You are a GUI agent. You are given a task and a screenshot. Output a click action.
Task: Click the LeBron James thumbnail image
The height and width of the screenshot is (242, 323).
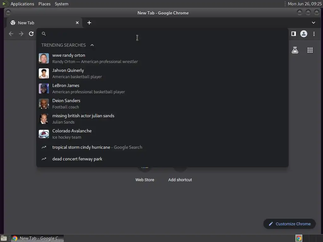pyautogui.click(x=44, y=89)
